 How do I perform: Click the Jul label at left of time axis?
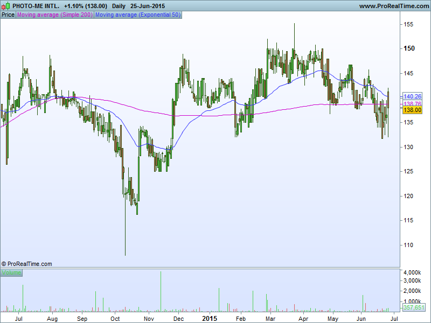point(19,318)
